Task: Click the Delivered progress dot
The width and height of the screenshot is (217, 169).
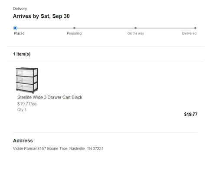Action: [195, 28]
